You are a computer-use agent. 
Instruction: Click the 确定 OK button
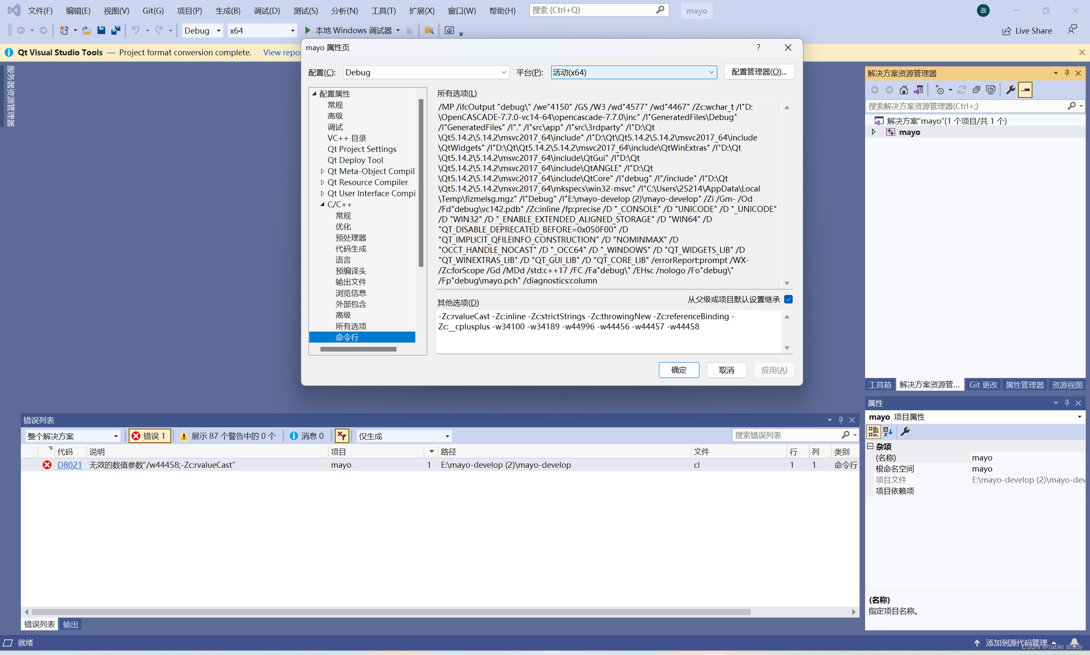tap(679, 370)
